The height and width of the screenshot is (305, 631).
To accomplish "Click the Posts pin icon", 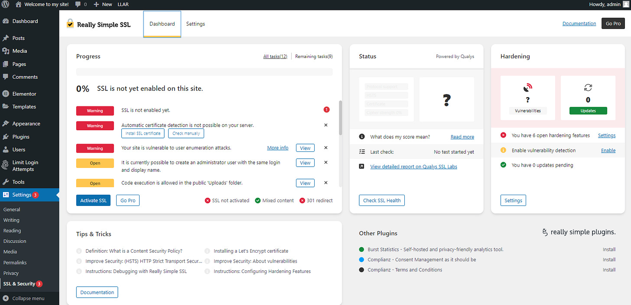I will (x=6, y=38).
